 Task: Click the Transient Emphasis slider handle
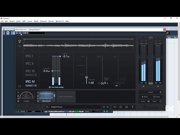[x=118, y=83]
